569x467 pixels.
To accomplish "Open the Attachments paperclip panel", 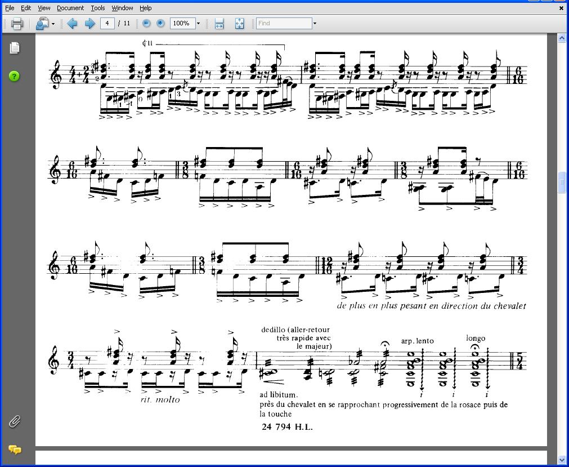I will [15, 421].
